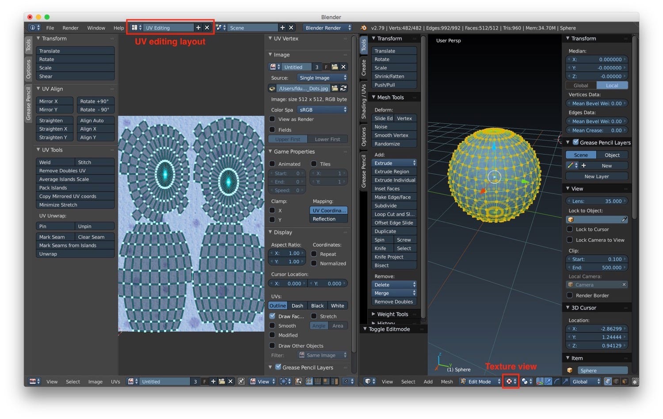Expand the Weight Tools panel
The image size is (663, 419).
point(392,314)
